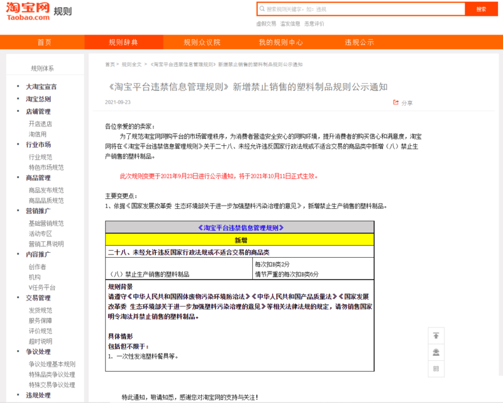Screen dimensions: 503x403
Task: Open 大淘宝宣言 in the sidebar
Action: (41, 87)
